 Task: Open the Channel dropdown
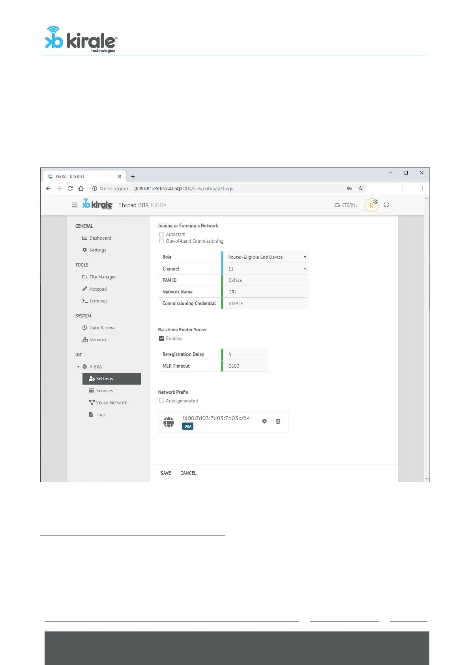(265, 269)
